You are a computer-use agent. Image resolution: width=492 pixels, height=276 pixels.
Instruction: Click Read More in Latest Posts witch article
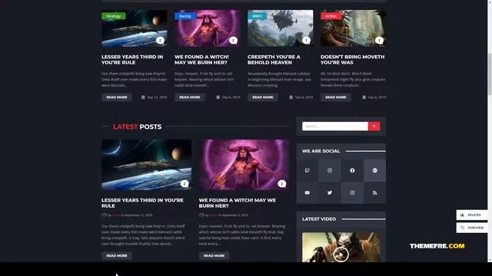pos(214,255)
